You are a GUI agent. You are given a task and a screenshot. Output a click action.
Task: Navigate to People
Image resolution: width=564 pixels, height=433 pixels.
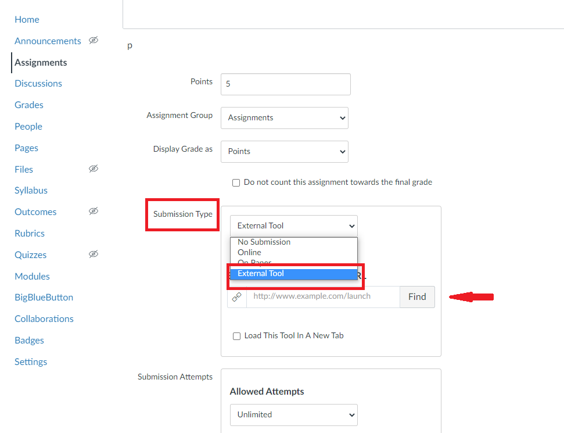pos(28,127)
